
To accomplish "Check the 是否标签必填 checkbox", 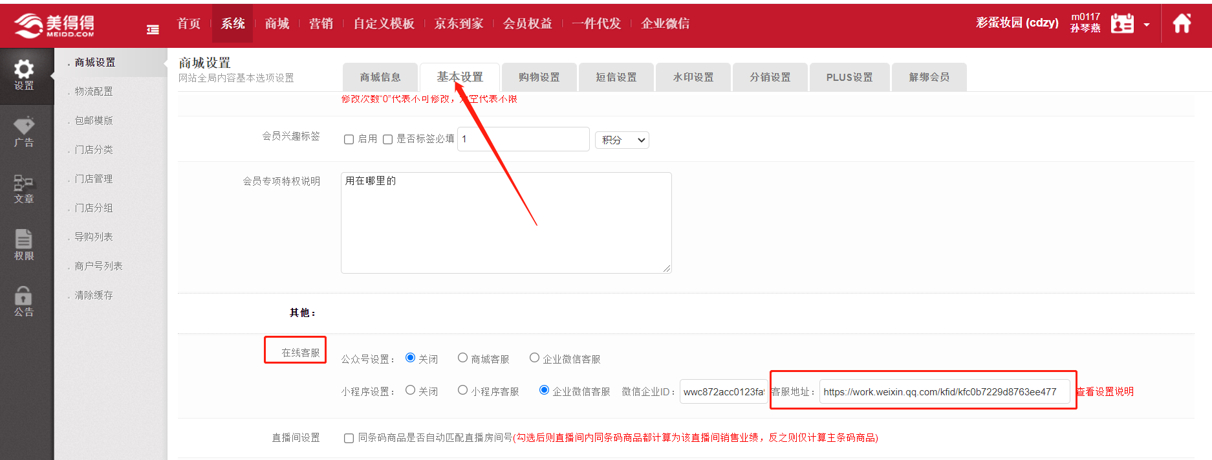I will coord(388,140).
